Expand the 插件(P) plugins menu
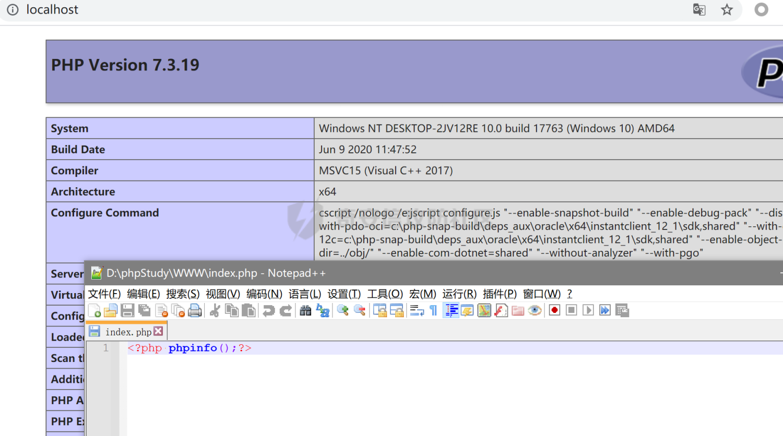 pos(500,294)
